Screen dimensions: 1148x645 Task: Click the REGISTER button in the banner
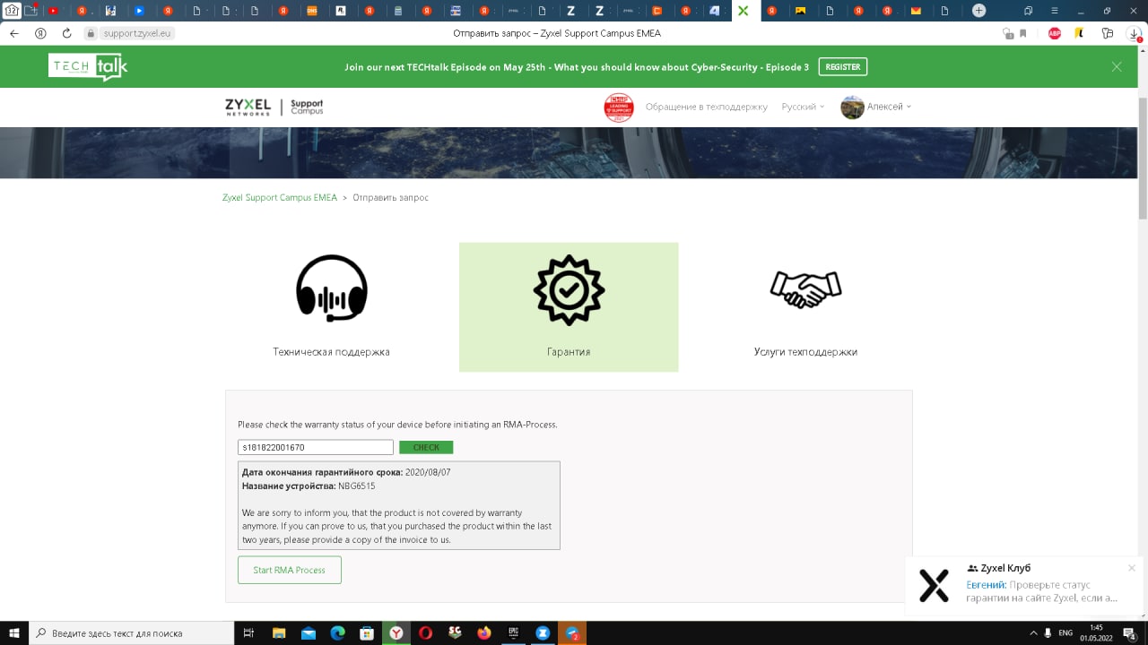[x=843, y=67]
